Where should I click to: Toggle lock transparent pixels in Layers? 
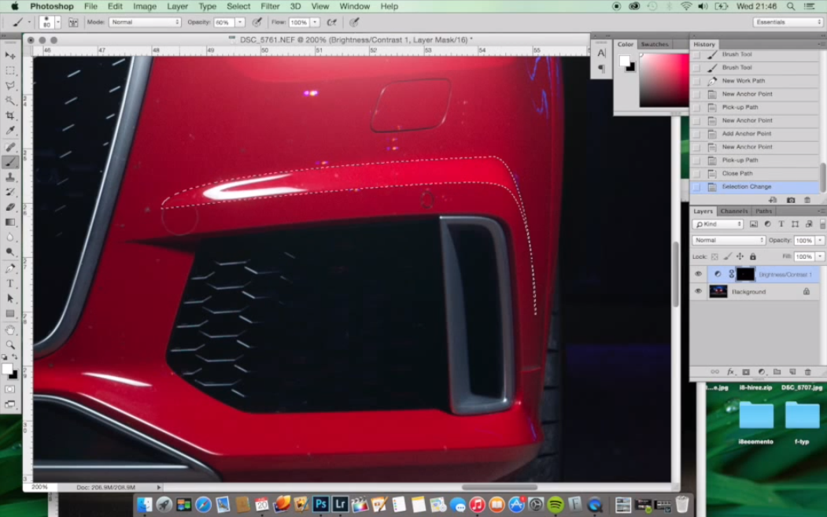point(714,257)
